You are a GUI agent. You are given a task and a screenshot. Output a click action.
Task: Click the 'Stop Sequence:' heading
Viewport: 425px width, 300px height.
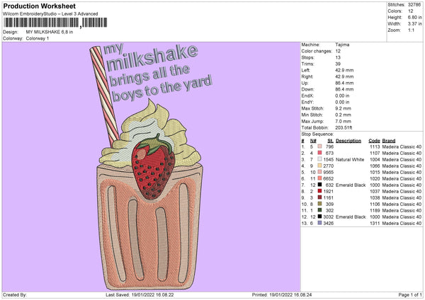(x=317, y=134)
